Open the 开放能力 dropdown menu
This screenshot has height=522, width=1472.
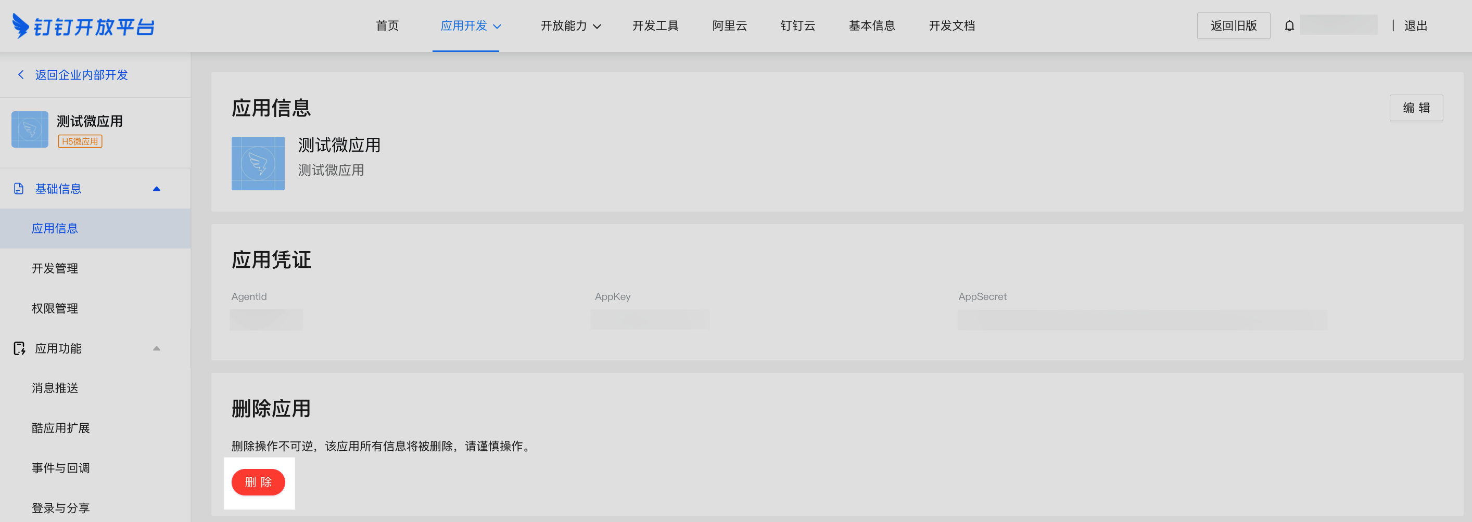[570, 25]
